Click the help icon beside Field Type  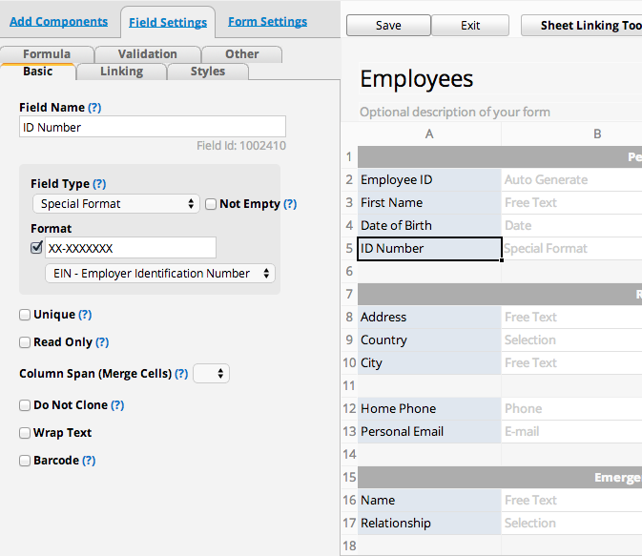(99, 184)
